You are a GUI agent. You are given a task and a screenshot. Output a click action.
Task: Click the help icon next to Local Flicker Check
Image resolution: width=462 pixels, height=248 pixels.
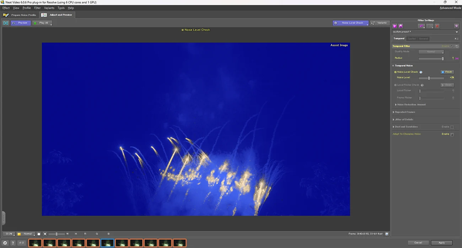(422, 85)
